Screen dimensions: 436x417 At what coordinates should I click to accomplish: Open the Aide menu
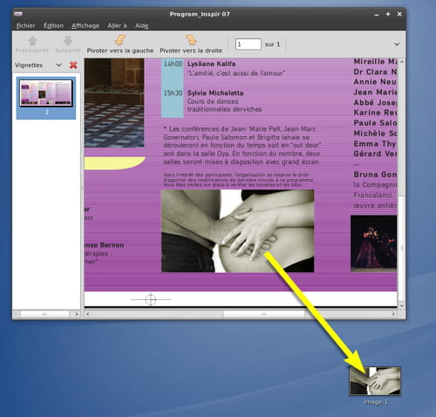point(142,25)
